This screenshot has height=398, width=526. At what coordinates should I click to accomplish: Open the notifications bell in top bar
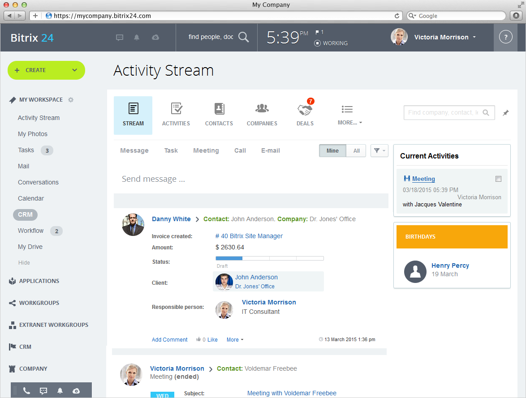tap(137, 38)
